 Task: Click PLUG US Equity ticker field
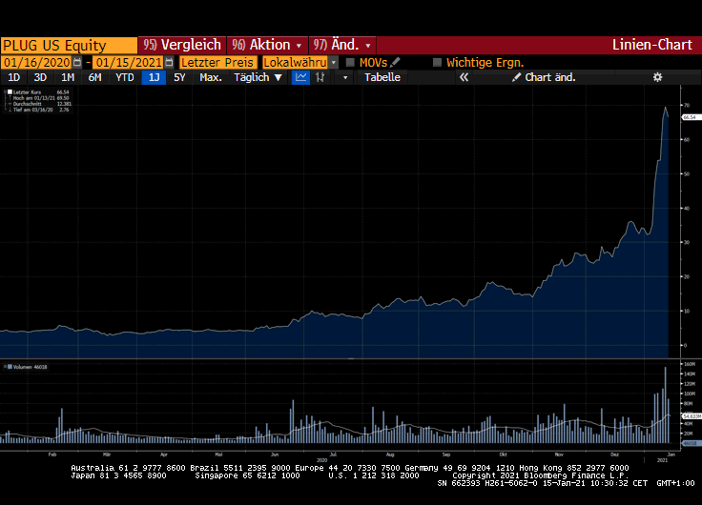point(69,46)
